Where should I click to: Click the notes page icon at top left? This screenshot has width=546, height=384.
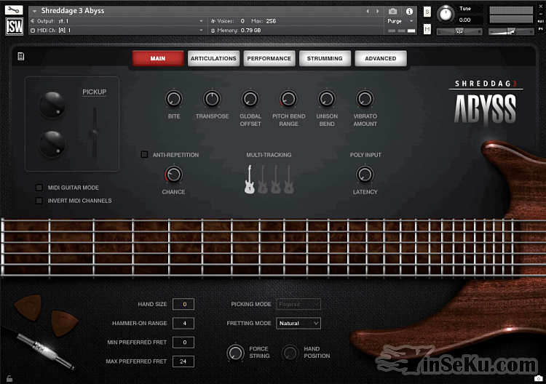[21, 56]
